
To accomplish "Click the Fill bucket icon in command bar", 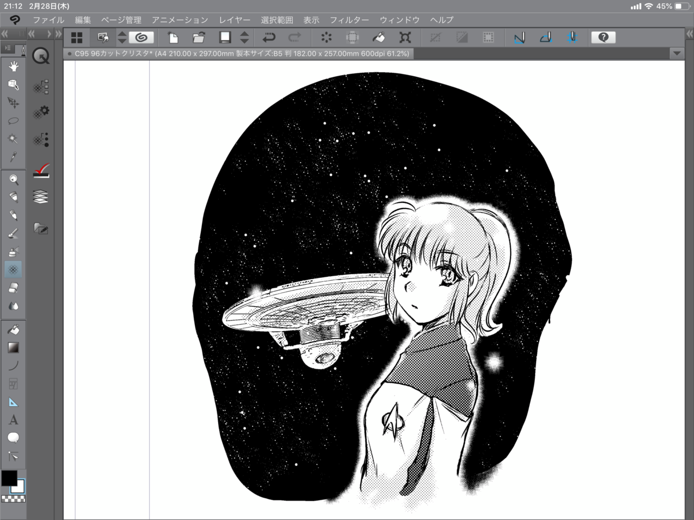I will click(x=379, y=38).
